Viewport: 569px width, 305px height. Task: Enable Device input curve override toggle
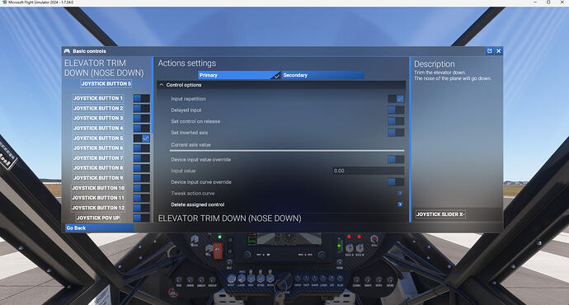(x=396, y=182)
